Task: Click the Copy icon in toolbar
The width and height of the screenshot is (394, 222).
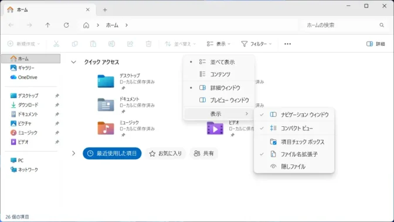Action: click(74, 44)
